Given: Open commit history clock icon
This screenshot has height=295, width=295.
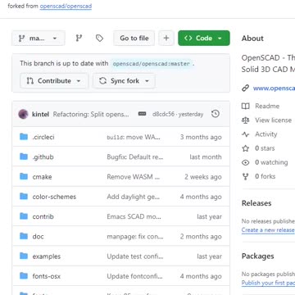Looking at the screenshot, I should point(216,114).
